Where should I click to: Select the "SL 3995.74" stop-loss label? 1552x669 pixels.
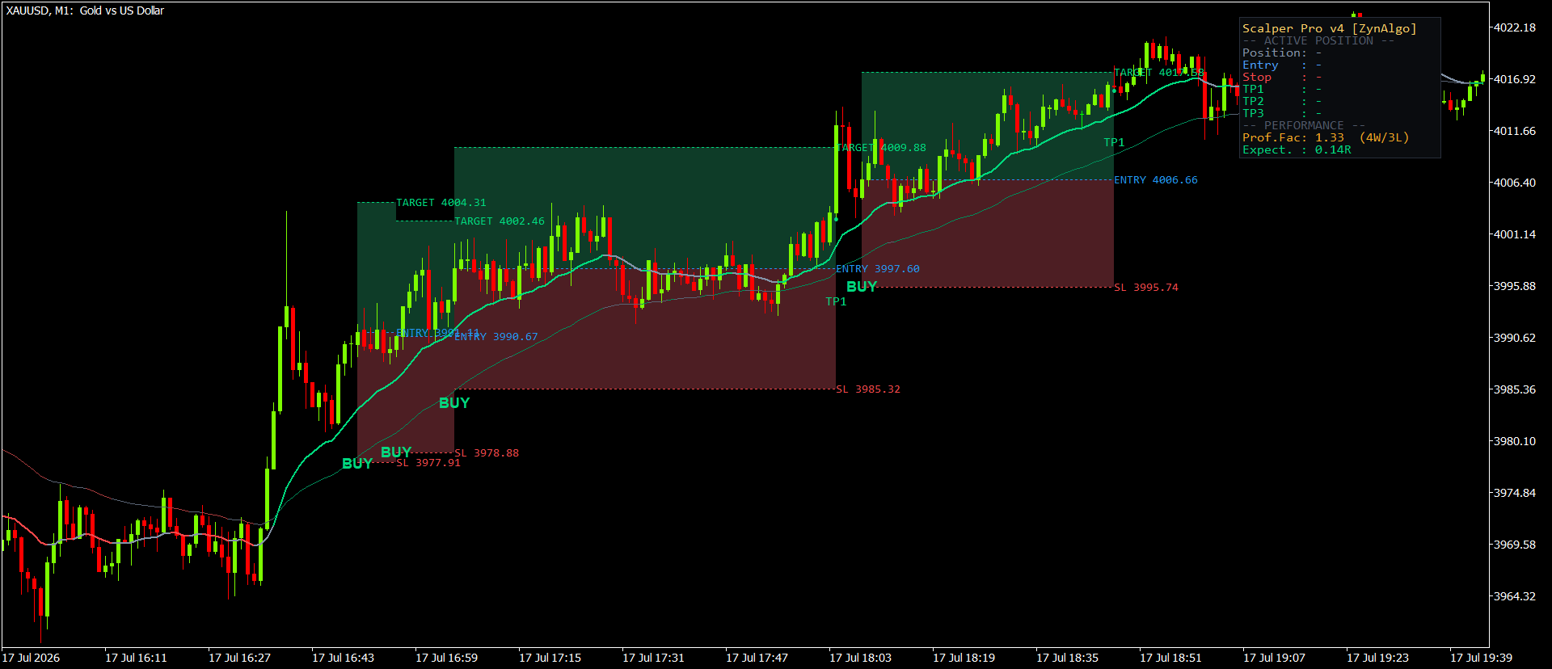(x=1146, y=288)
